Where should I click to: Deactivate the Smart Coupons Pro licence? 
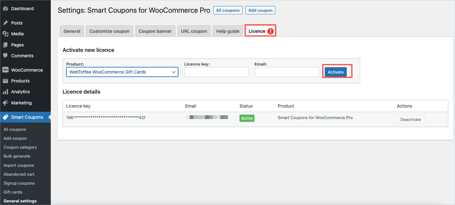pos(411,119)
